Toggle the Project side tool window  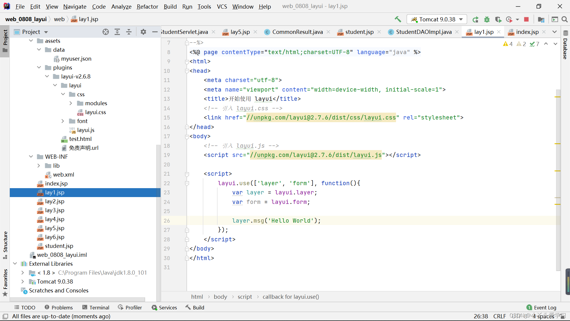(5, 41)
